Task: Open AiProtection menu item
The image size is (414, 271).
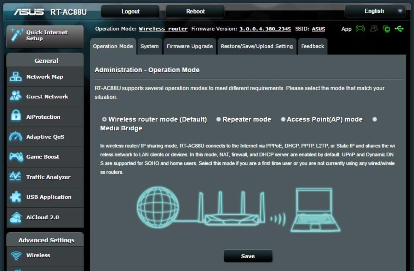Action: click(45, 117)
